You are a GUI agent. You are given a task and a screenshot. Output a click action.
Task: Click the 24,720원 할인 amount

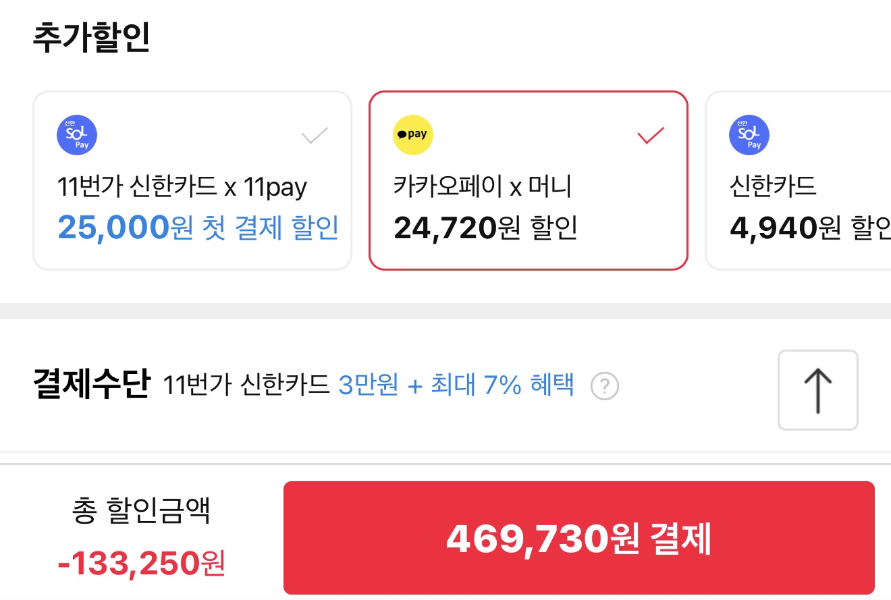485,228
